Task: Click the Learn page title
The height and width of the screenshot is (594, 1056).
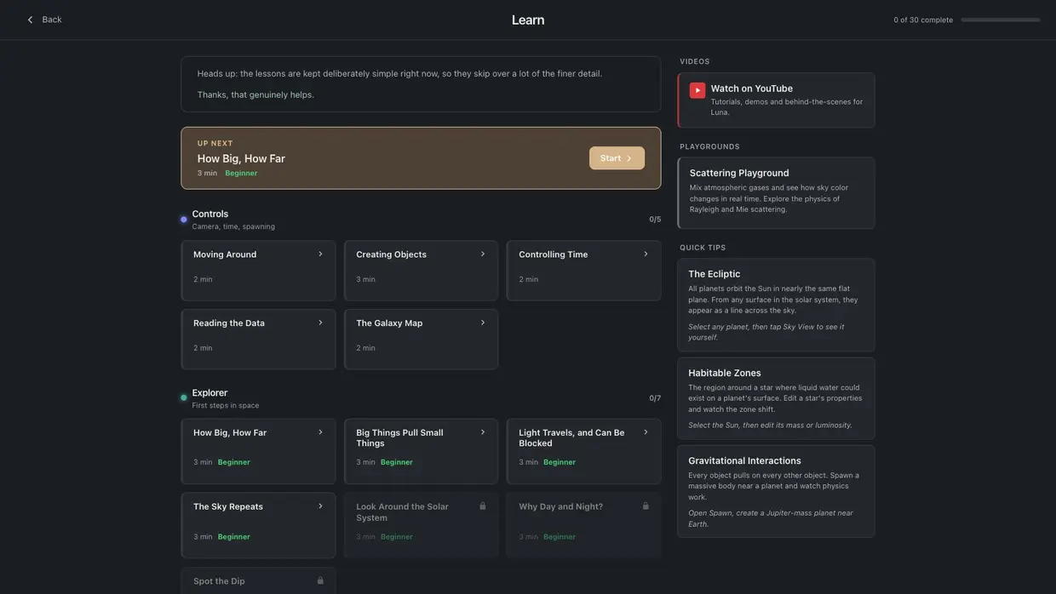Action: (528, 20)
